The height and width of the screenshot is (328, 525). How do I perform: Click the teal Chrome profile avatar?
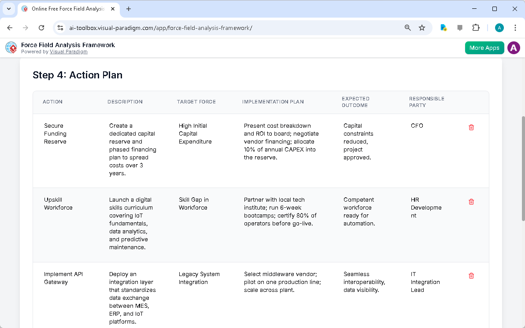pyautogui.click(x=499, y=27)
